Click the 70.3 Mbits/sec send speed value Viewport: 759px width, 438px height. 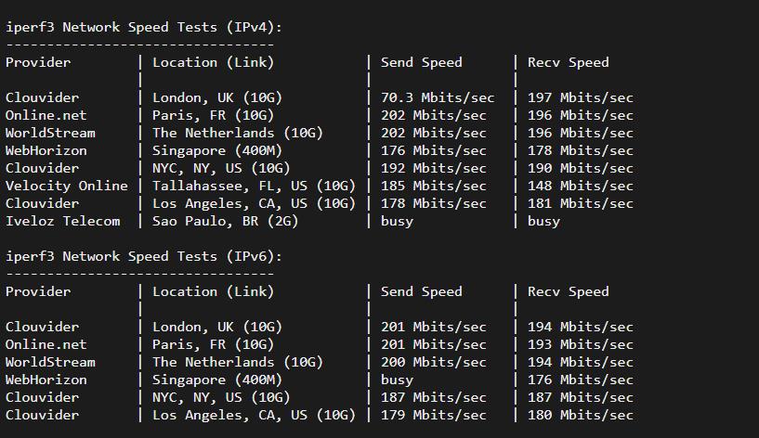tap(438, 97)
